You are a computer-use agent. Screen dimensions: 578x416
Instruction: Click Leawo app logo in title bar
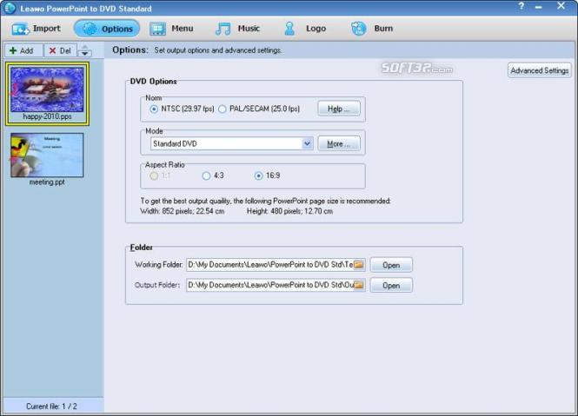coord(10,8)
